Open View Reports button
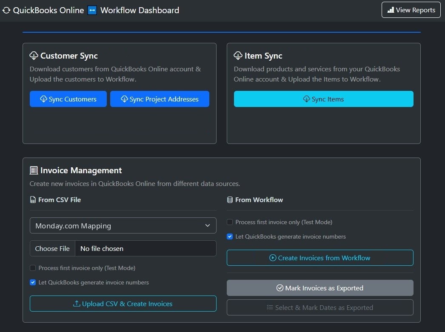Screen dimensions: 445x332 411,10
